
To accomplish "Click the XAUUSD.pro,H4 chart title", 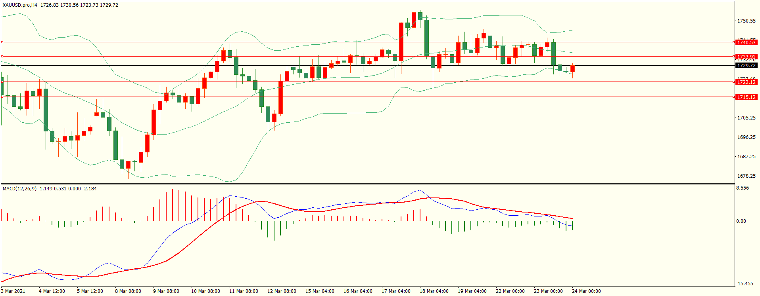I will 20,5.
